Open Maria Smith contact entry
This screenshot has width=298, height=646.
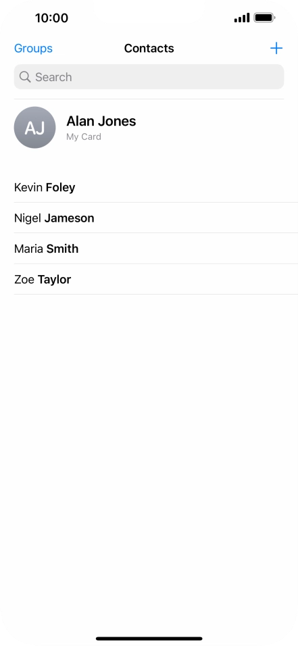[156, 249]
